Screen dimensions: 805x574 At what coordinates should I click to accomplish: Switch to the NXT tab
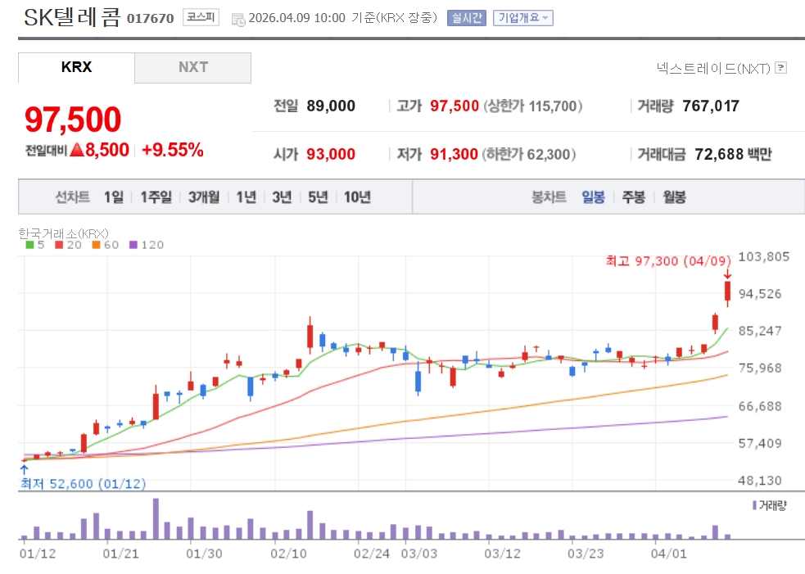tap(193, 67)
